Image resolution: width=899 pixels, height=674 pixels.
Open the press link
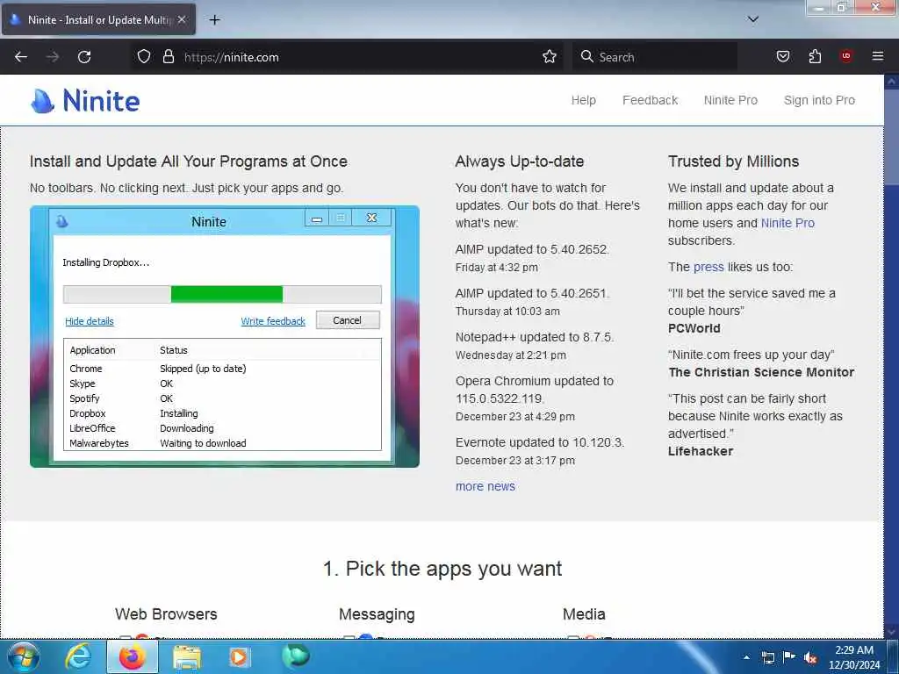(x=708, y=267)
